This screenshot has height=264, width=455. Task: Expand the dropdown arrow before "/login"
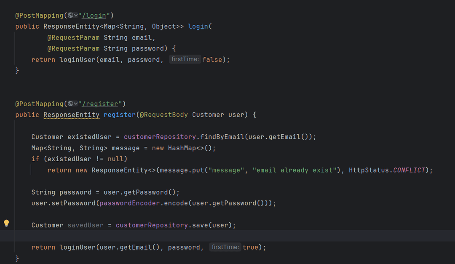click(x=76, y=16)
